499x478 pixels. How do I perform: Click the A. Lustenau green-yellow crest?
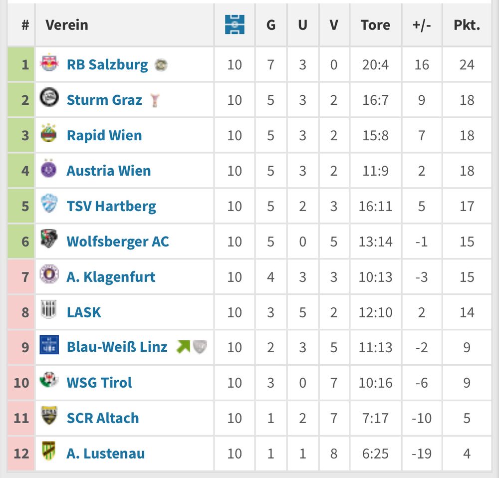[x=49, y=451]
